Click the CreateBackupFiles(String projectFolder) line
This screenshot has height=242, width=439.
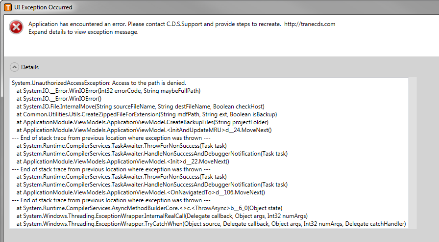[x=142, y=122]
